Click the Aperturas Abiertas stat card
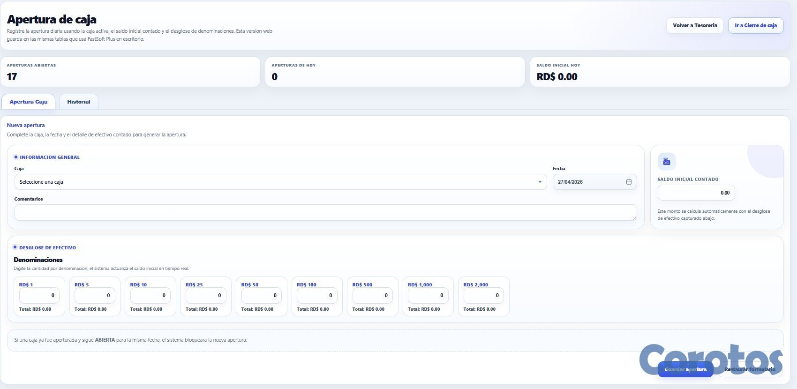The image size is (797, 389). pos(130,72)
